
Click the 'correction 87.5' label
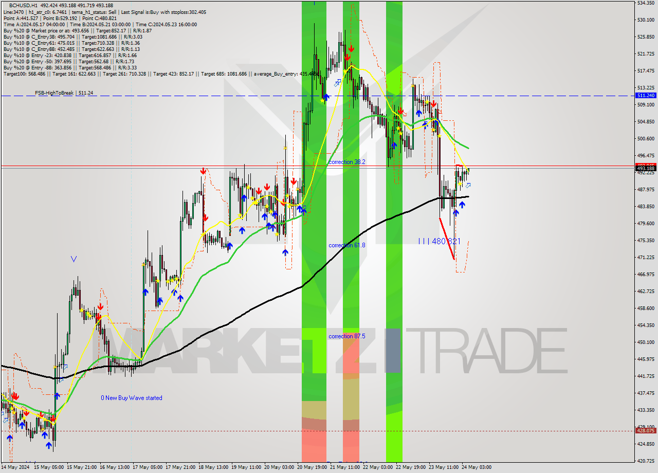(x=347, y=336)
